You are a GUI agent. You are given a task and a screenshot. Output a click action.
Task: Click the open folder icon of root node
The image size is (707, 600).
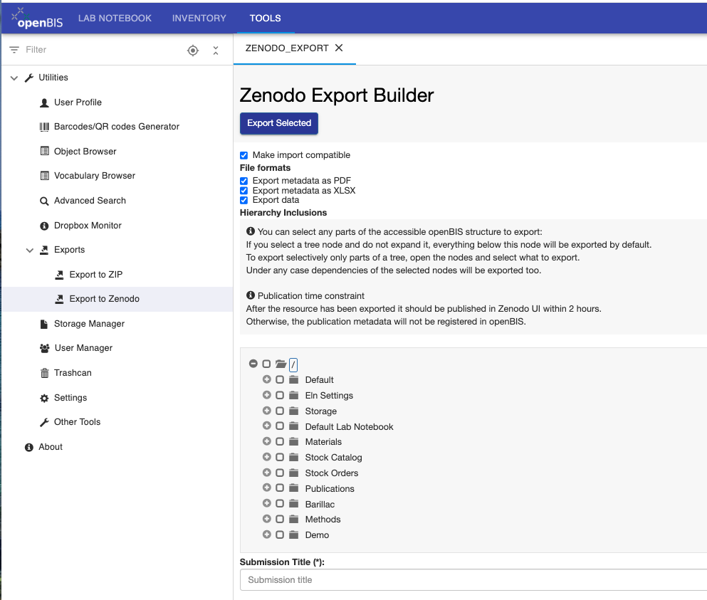point(281,364)
